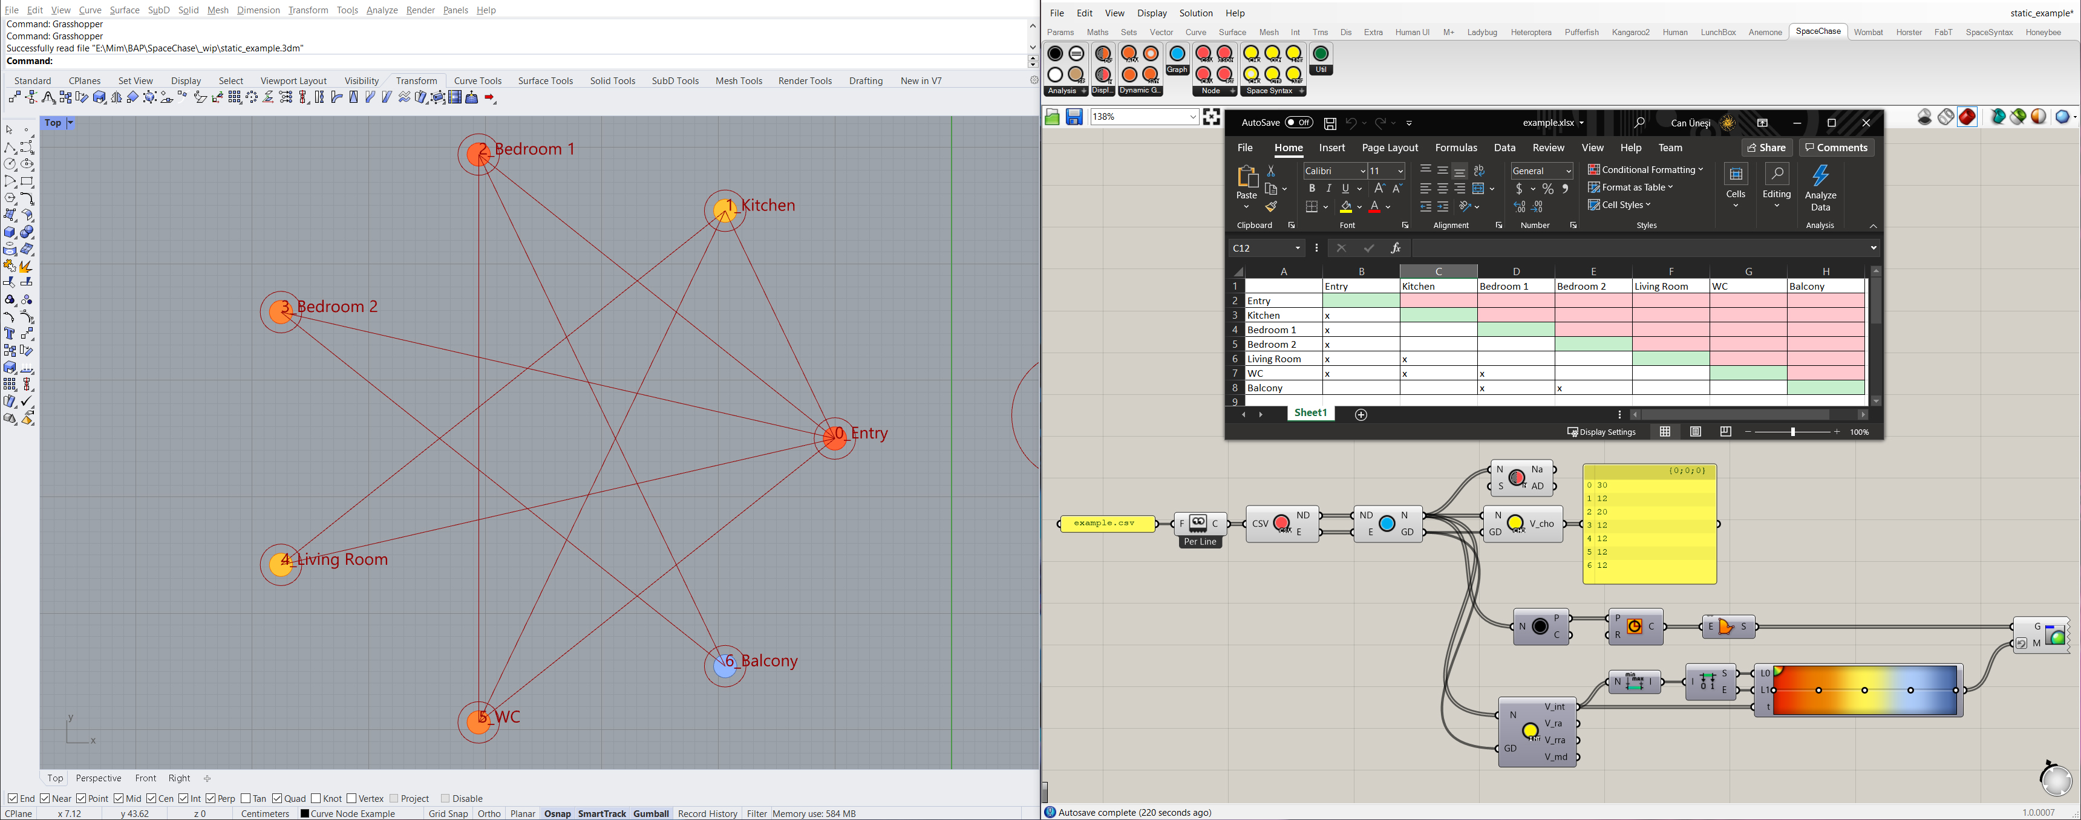This screenshot has width=2081, height=820.
Task: Click the Grasshopper save file icon
Action: point(1074,117)
